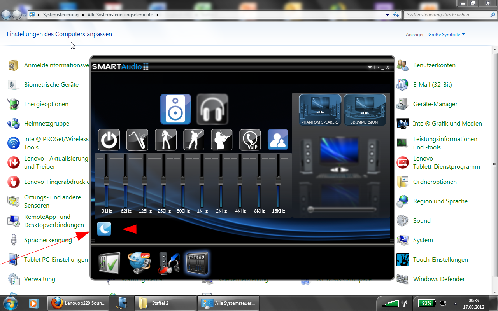Click the Systemsteuerung breadcrumb
Viewport: 498px width, 311px height.
point(61,15)
